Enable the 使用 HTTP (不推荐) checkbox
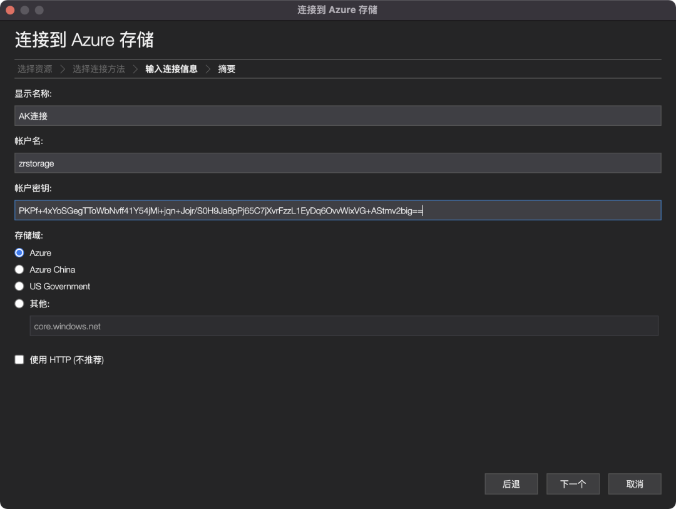The image size is (676, 509). point(19,360)
